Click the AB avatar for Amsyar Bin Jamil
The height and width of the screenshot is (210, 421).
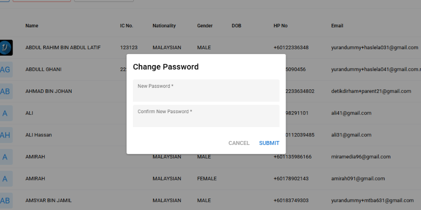coord(5,201)
